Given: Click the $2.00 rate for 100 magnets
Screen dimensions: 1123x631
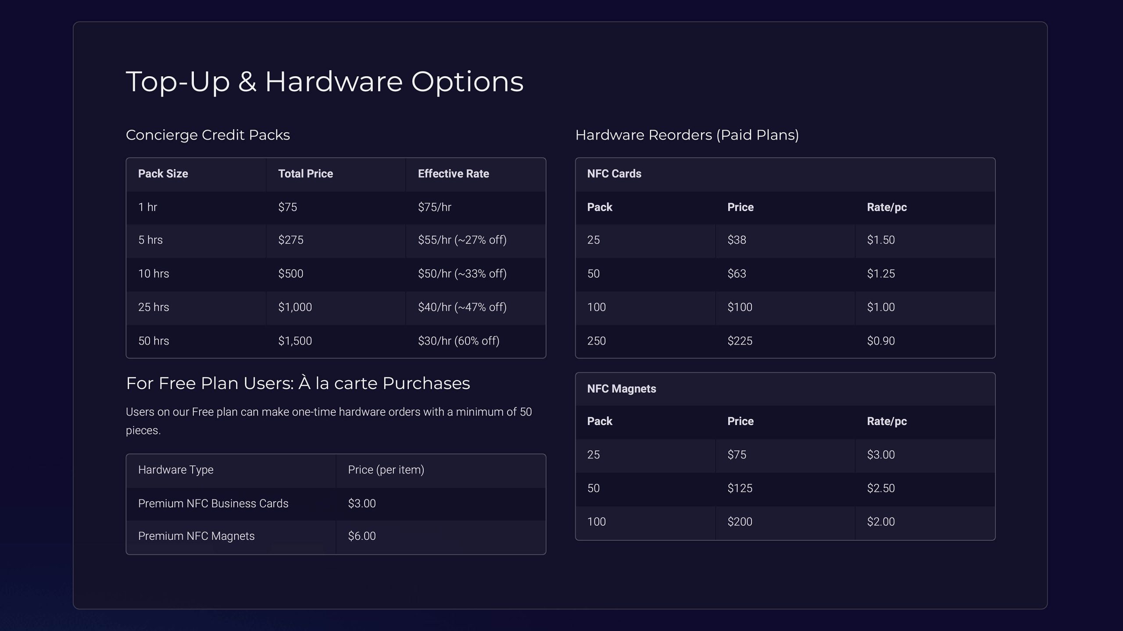Looking at the screenshot, I should tap(881, 522).
